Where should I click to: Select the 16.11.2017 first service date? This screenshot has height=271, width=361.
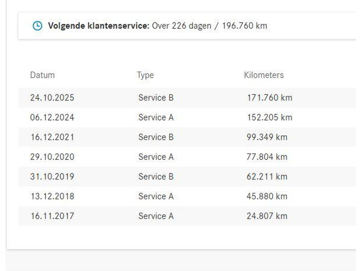coord(52,216)
